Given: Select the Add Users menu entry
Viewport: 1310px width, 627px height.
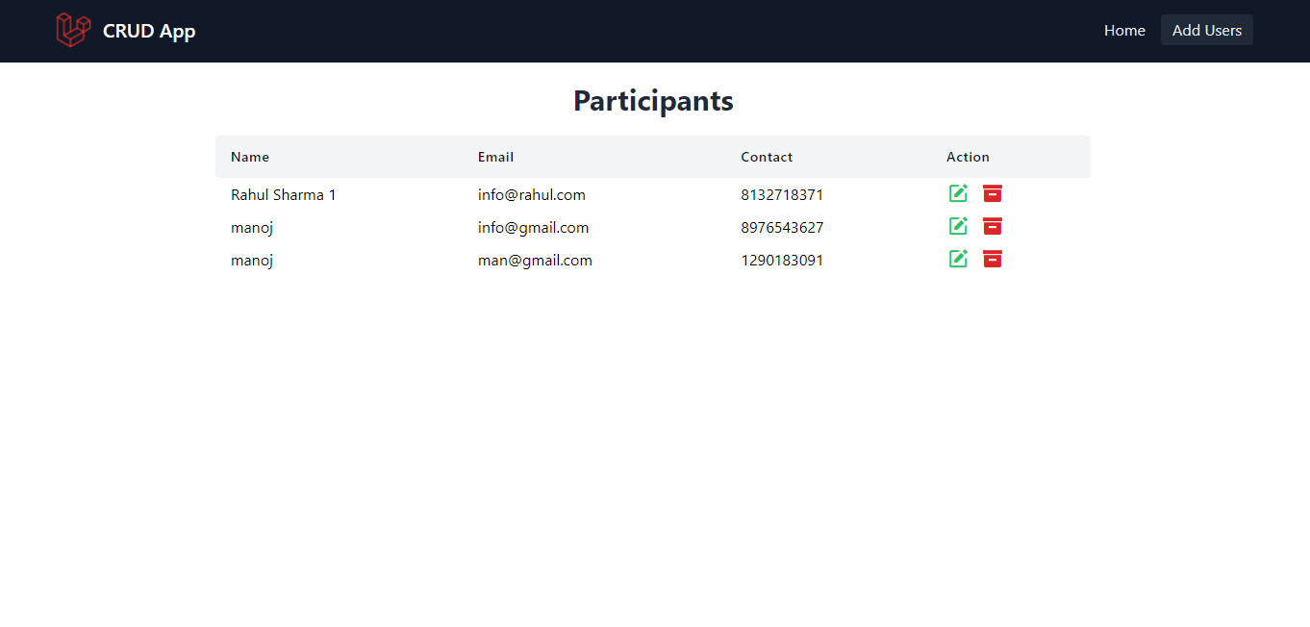Looking at the screenshot, I should [x=1206, y=30].
